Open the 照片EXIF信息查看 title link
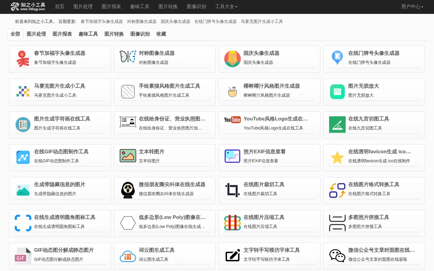 click(x=265, y=152)
